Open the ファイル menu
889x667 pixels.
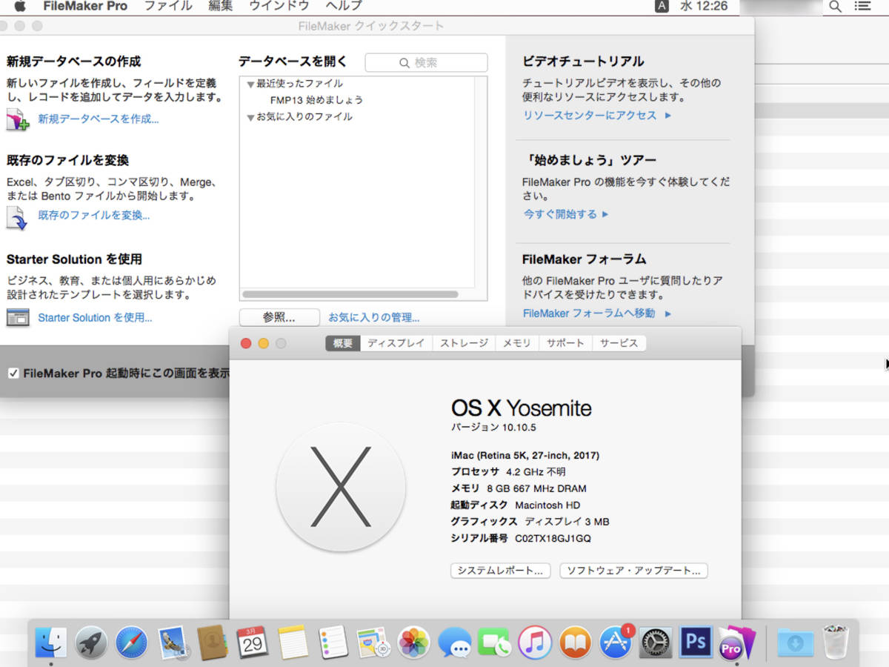pos(167,7)
